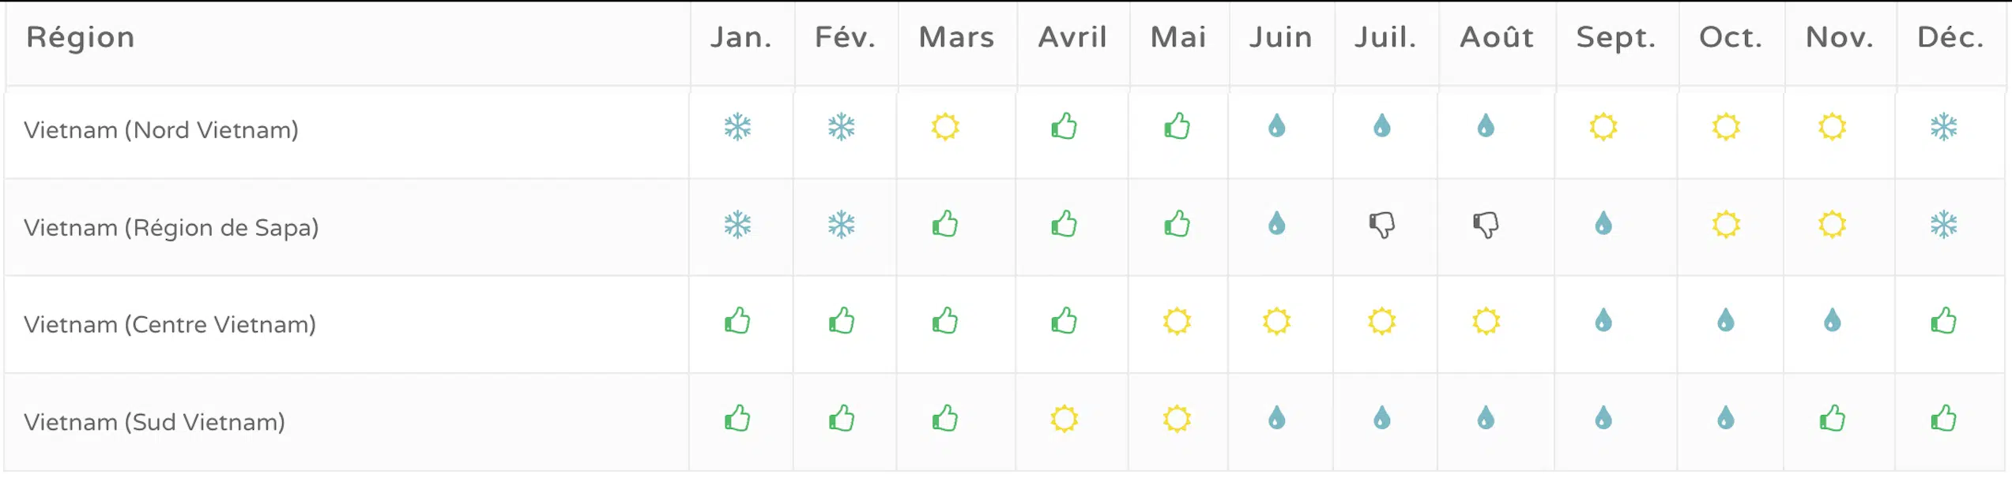Click the Vietnam (Sud Vietnam) row label
Image resolution: width=2012 pixels, height=478 pixels.
[154, 423]
